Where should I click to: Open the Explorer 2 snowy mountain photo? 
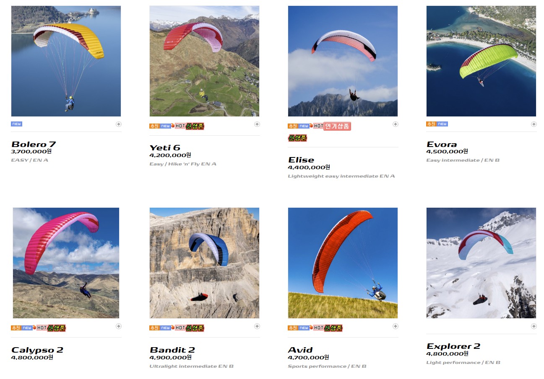pyautogui.click(x=481, y=263)
